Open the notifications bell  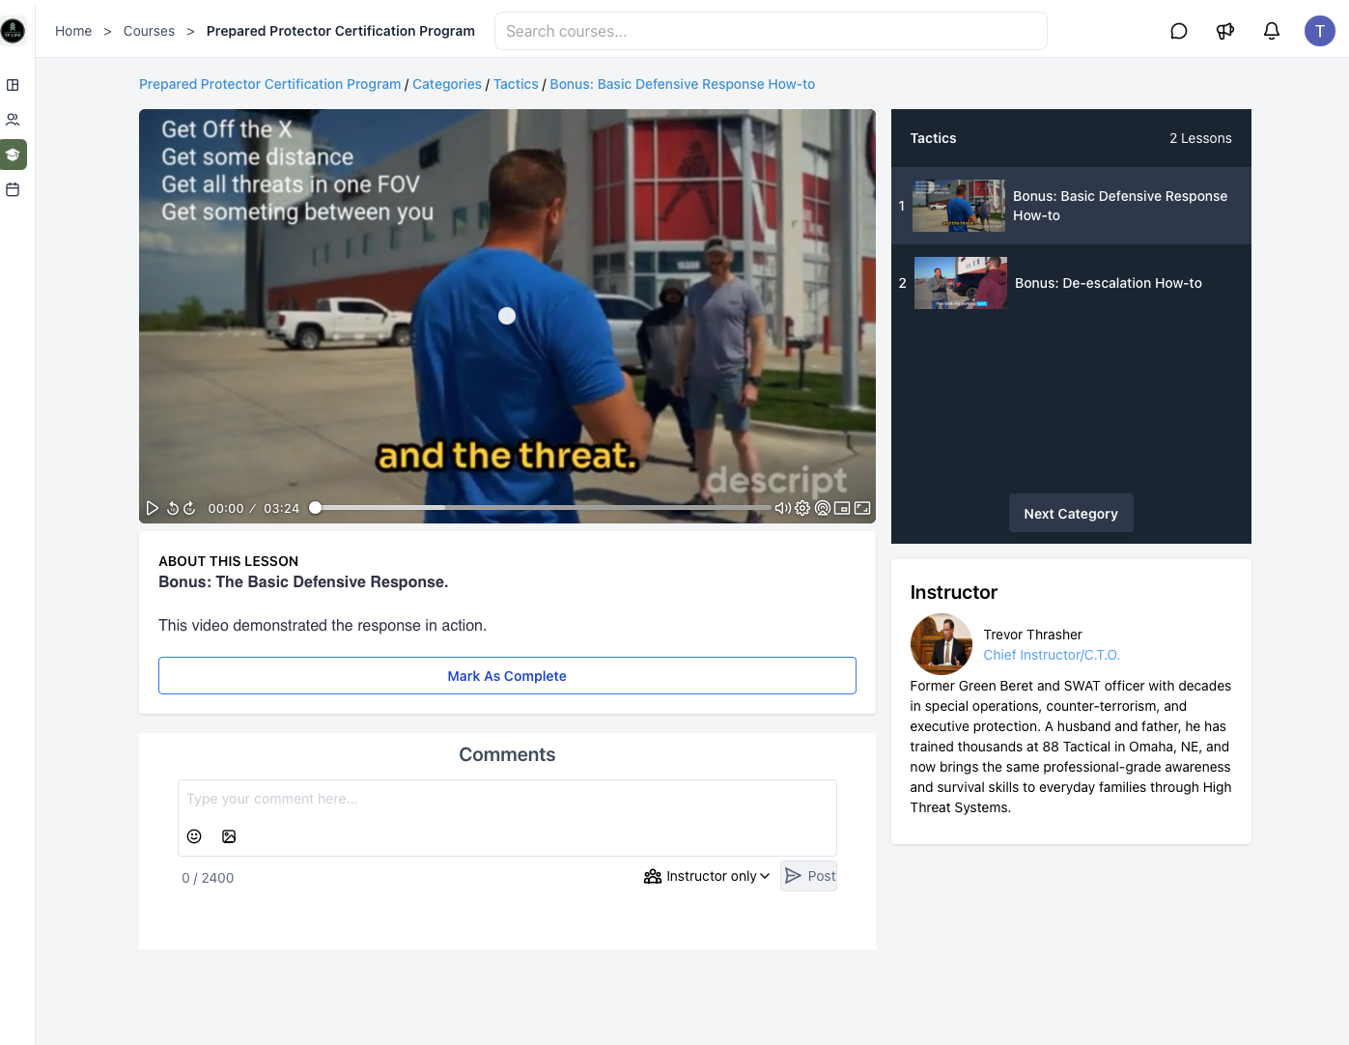pyautogui.click(x=1272, y=31)
